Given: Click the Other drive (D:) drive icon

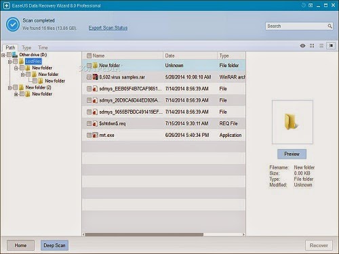Looking at the screenshot, I should pos(15,55).
